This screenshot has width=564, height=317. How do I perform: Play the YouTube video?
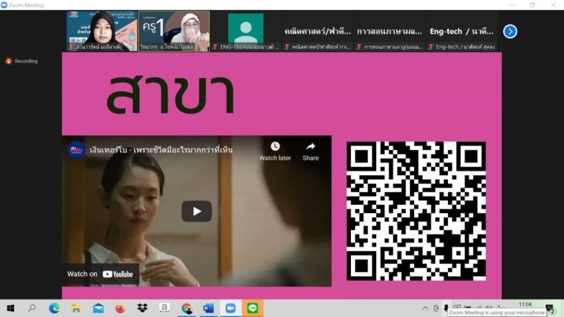[196, 211]
